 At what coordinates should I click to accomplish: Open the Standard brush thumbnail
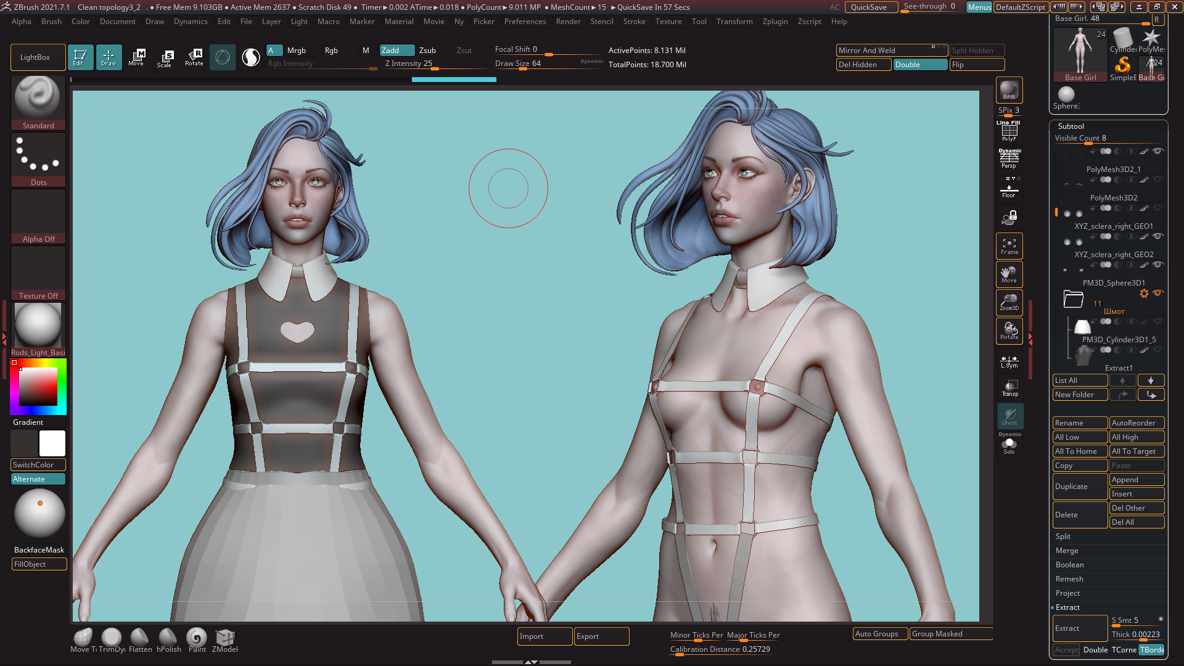pyautogui.click(x=38, y=99)
